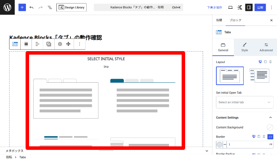The image size is (277, 160).
Task: Open the border line style selector
Action: [x=225, y=145]
